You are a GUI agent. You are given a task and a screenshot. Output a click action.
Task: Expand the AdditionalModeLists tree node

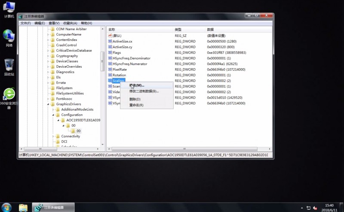pyautogui.click(x=53, y=109)
